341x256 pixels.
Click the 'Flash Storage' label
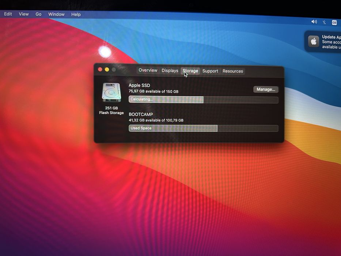(111, 113)
